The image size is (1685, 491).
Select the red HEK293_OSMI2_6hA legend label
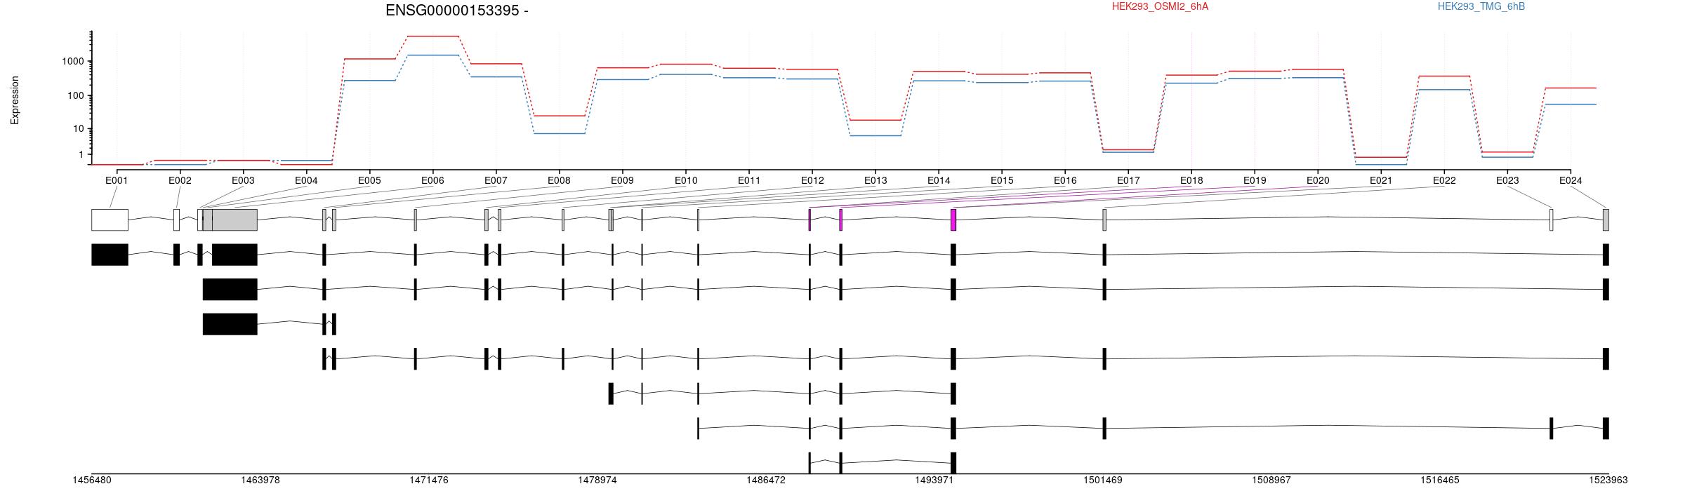[x=1160, y=6]
